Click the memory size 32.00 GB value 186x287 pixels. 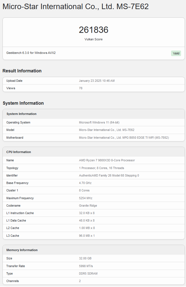pyautogui.click(x=85, y=259)
